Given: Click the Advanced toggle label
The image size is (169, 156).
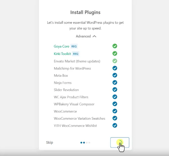Looking at the screenshot, I should (83, 36).
